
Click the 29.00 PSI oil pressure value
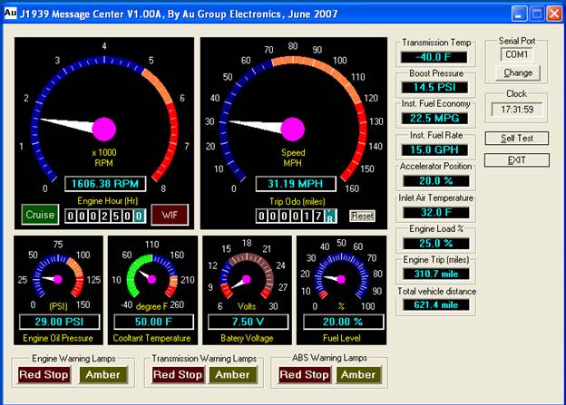59,322
